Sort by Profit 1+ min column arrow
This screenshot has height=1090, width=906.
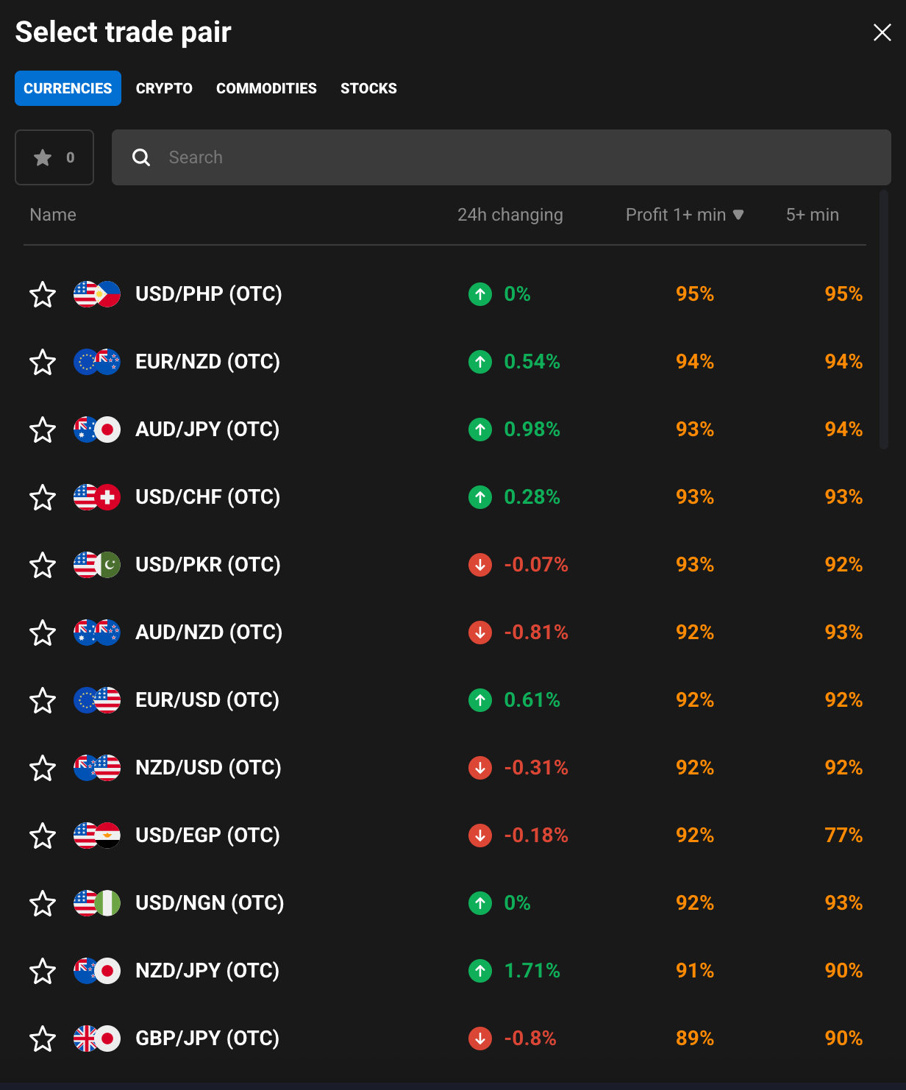[738, 215]
